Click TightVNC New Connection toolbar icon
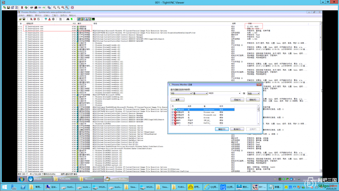 click(x=5, y=8)
